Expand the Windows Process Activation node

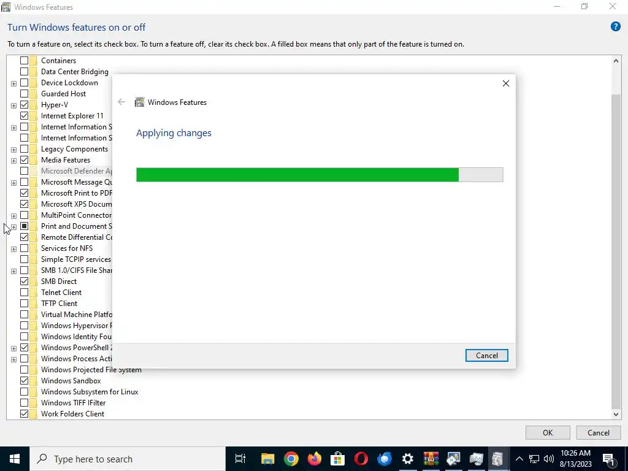tap(13, 359)
